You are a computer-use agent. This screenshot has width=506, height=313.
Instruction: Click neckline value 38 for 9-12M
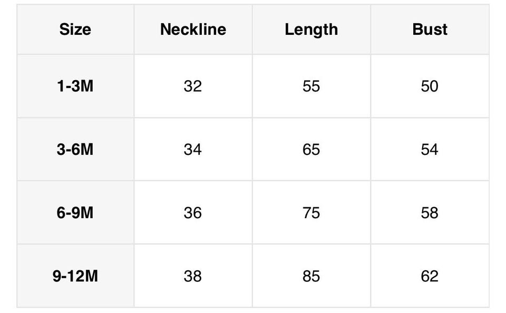pyautogui.click(x=193, y=276)
